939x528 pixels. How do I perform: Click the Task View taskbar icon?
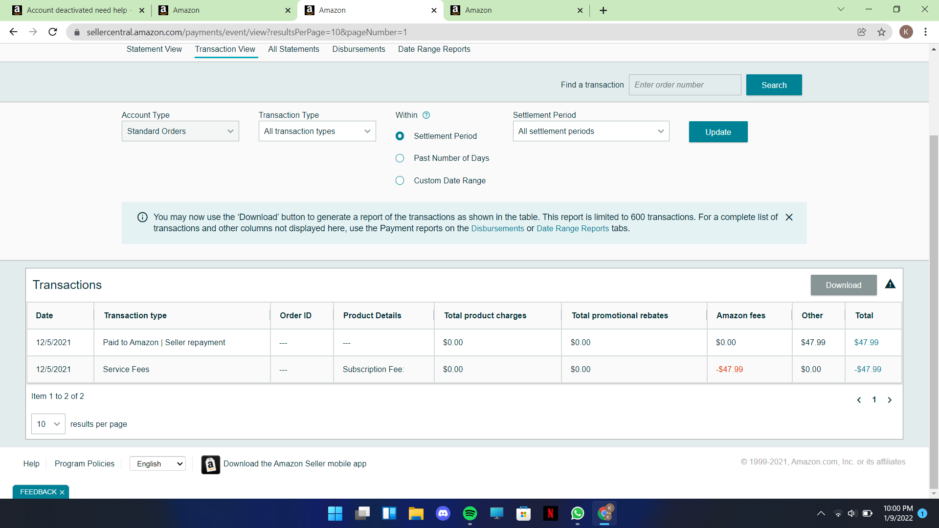click(362, 513)
